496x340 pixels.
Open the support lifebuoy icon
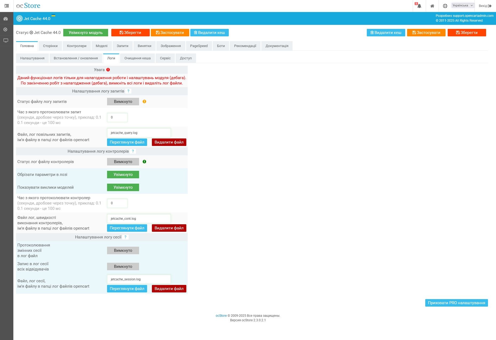click(x=445, y=6)
